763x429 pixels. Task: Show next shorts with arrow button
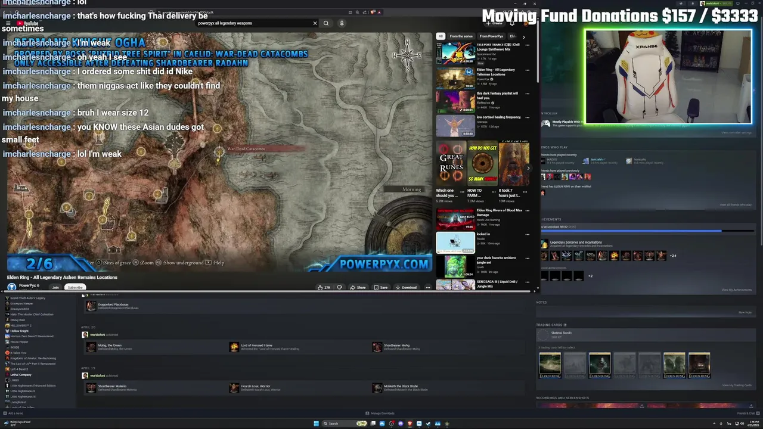pos(528,168)
